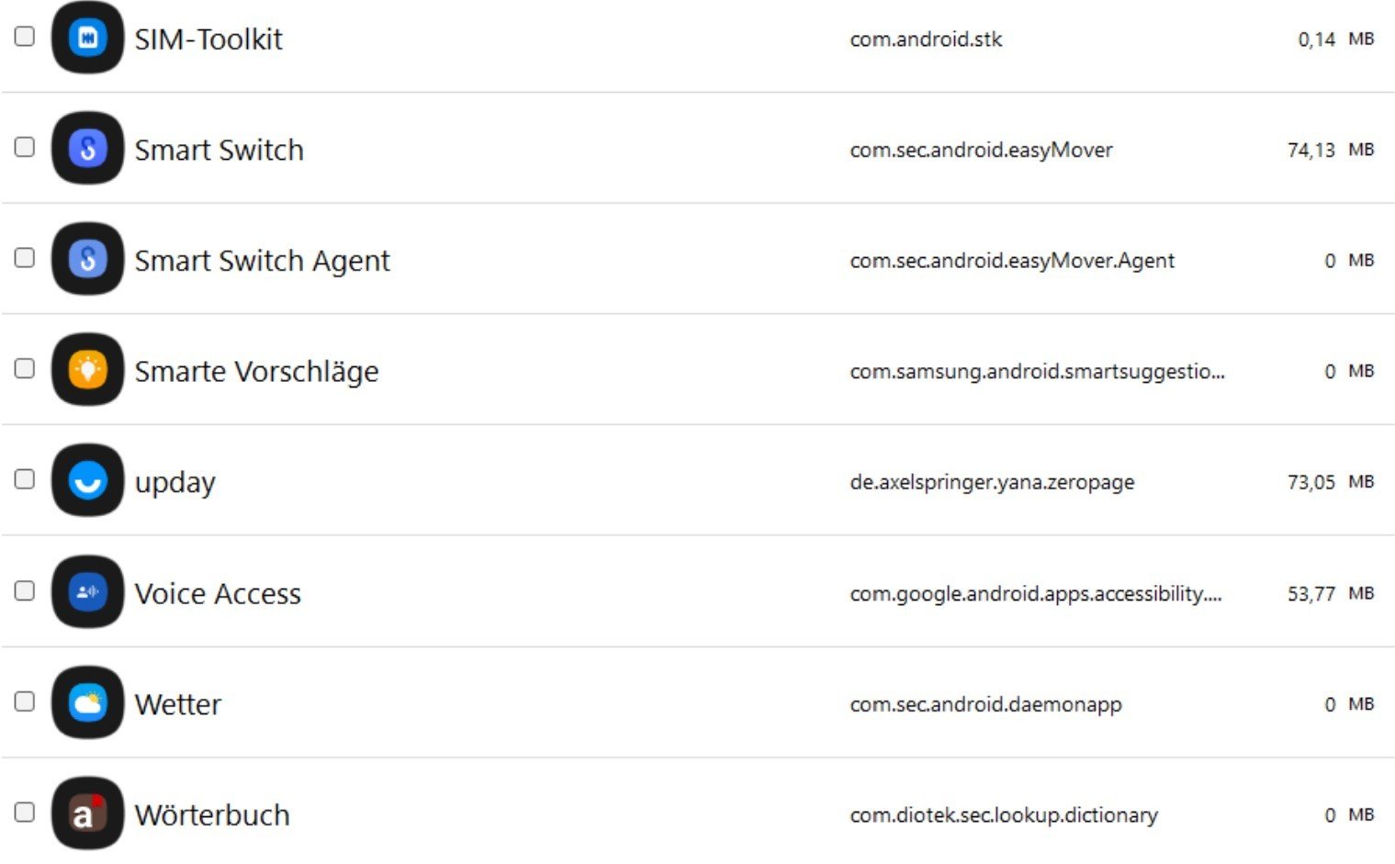Click the Voice Access app icon
The width and height of the screenshot is (1395, 864).
(x=87, y=592)
